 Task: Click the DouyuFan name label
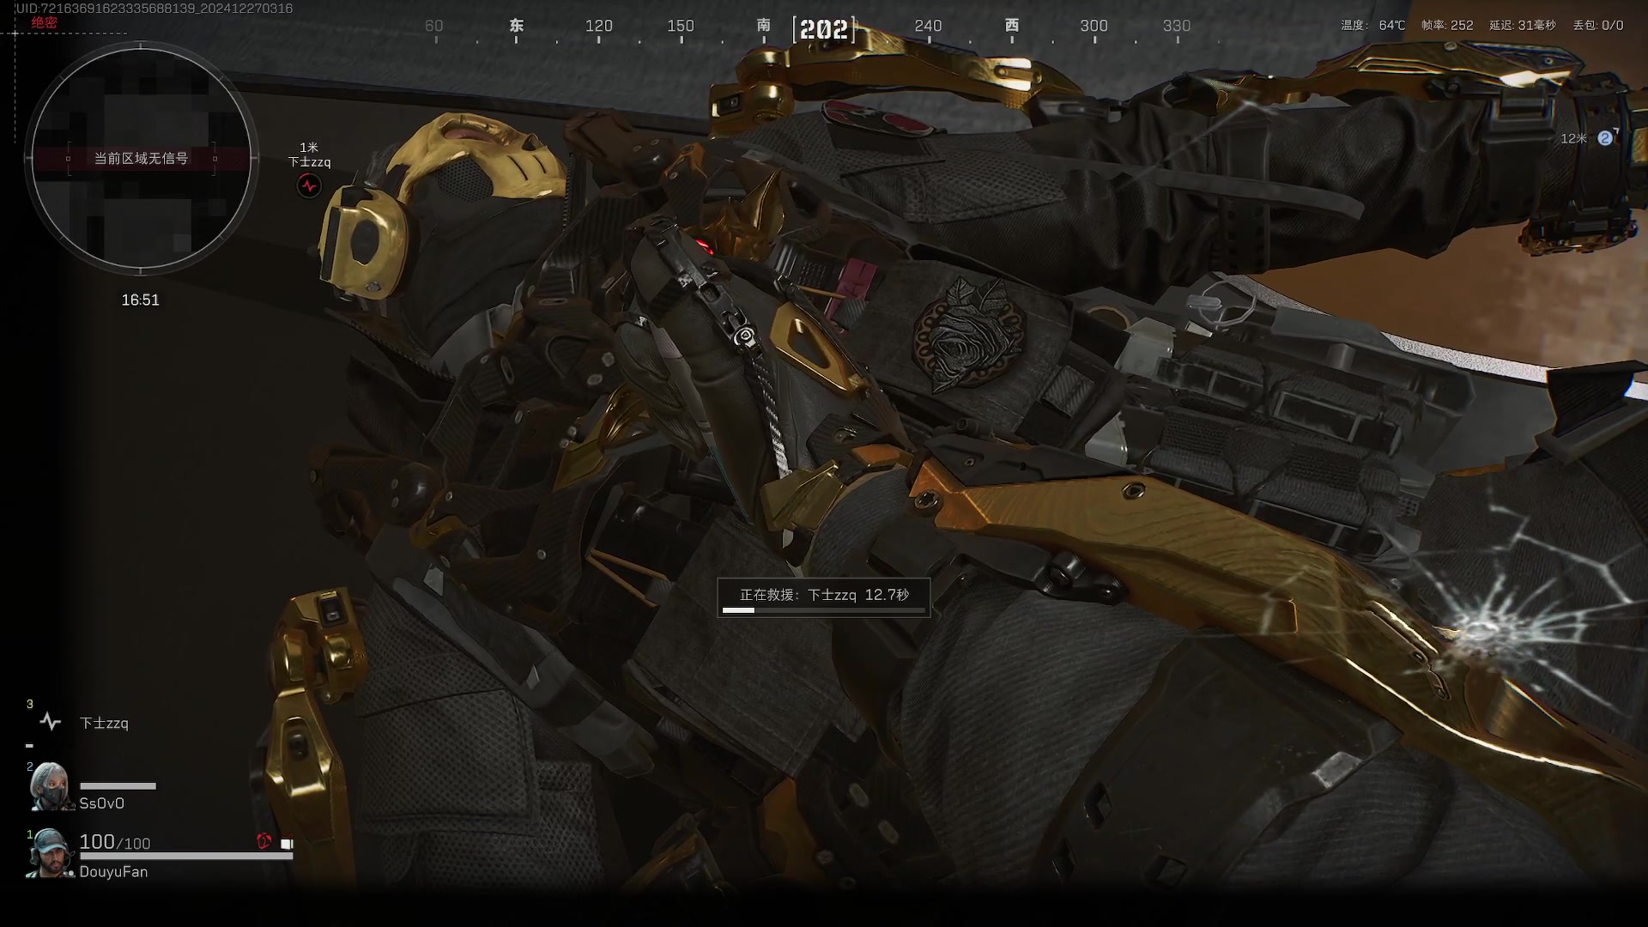click(x=113, y=872)
